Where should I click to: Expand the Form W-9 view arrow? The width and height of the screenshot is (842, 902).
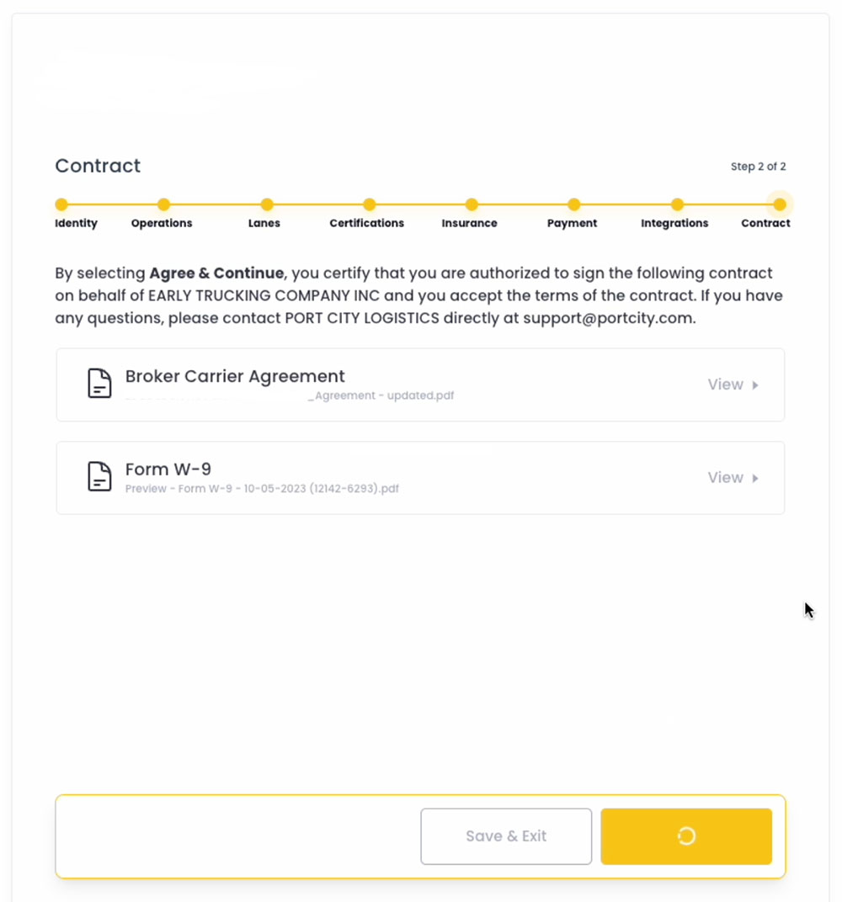(x=755, y=478)
